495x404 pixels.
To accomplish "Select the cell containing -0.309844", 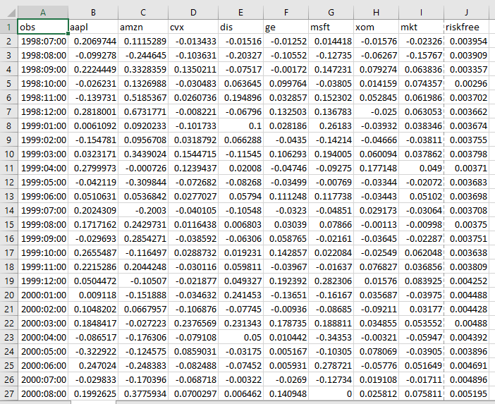I will coord(143,183).
